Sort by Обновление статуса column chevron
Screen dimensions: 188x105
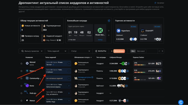(x=91, y=57)
